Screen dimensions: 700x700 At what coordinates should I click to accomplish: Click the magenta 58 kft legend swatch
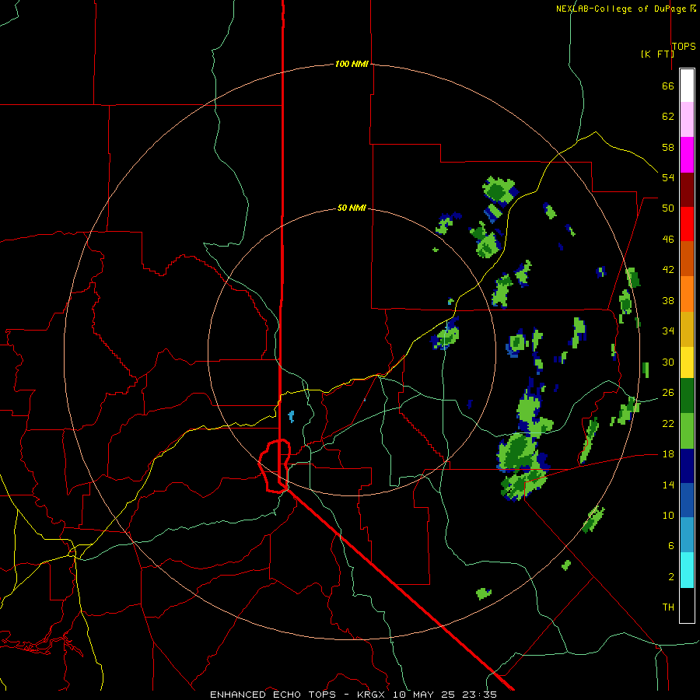(687, 155)
